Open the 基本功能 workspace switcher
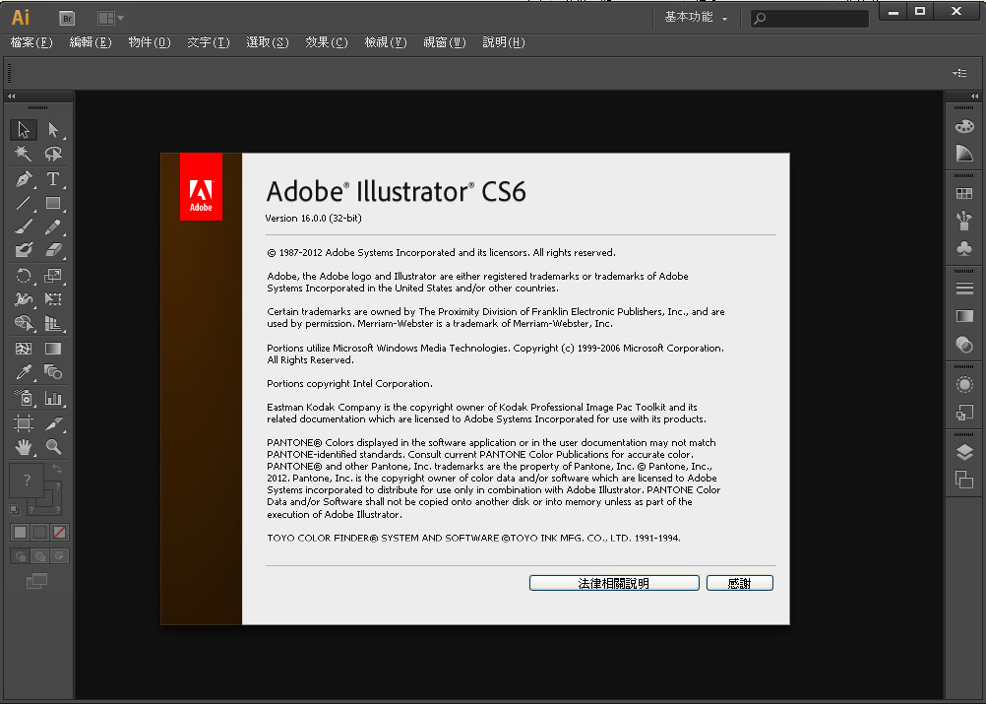The width and height of the screenshot is (986, 706). coord(696,18)
